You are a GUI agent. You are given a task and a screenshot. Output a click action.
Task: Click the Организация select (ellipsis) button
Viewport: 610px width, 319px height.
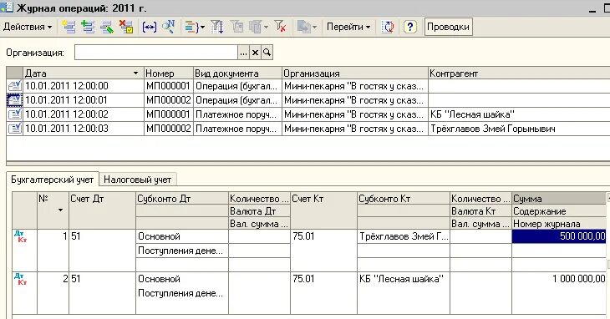(x=243, y=53)
